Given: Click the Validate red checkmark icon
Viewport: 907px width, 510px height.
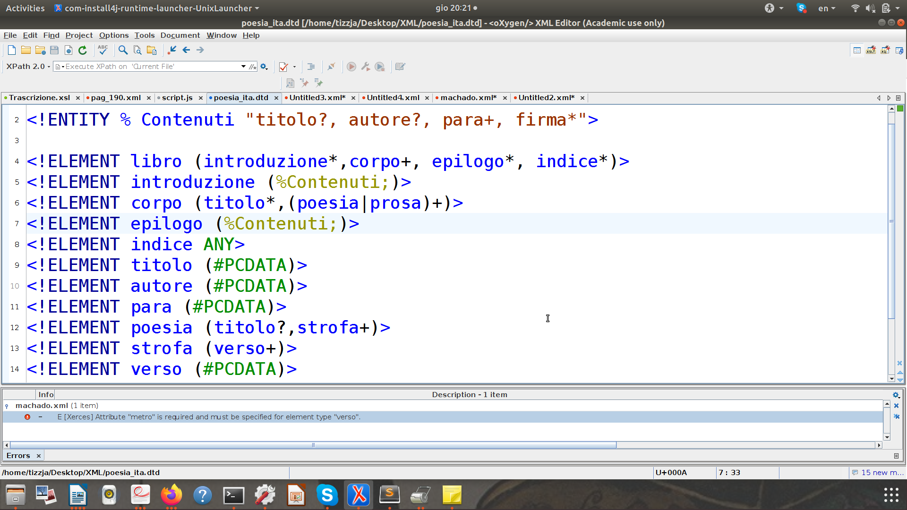Looking at the screenshot, I should (x=283, y=67).
